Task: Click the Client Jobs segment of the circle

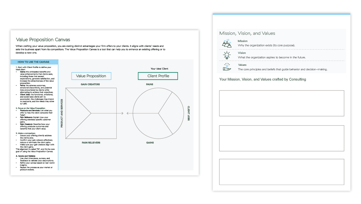Action: tap(174, 113)
